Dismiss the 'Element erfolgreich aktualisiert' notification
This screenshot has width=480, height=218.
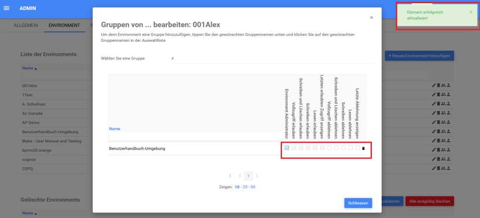470,11
